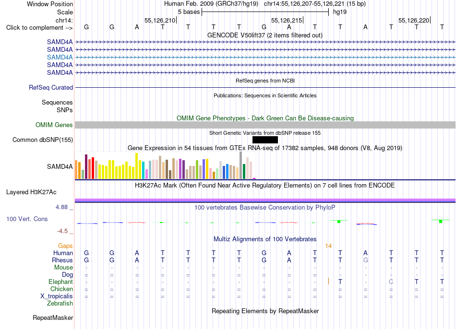Click the OMIM Gene Phenotypes green title
Screen dimensions: 456x329
pos(265,118)
